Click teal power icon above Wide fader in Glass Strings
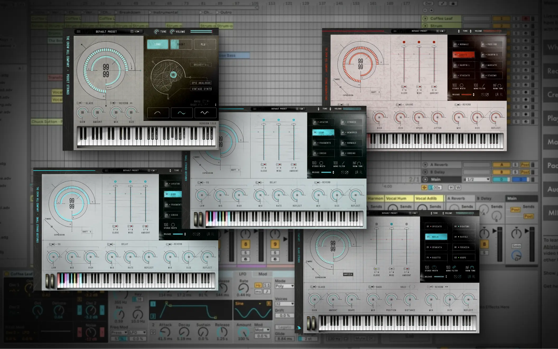The image size is (558, 349). click(392, 224)
